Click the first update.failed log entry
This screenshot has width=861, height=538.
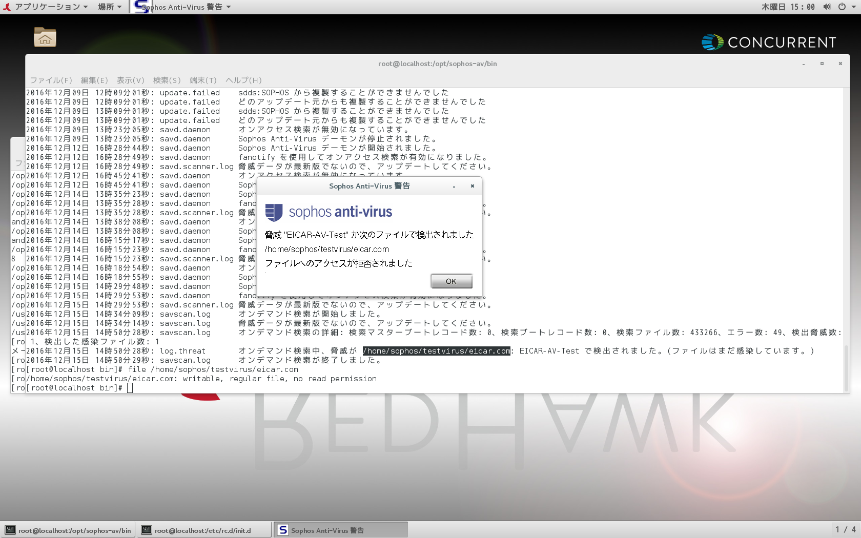(x=237, y=93)
